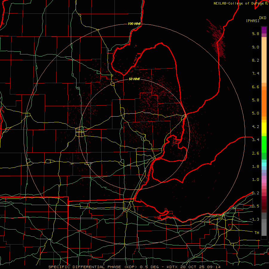Click the 1.0 value on the color scale
The height and width of the screenshot is (269, 269).
point(256,180)
